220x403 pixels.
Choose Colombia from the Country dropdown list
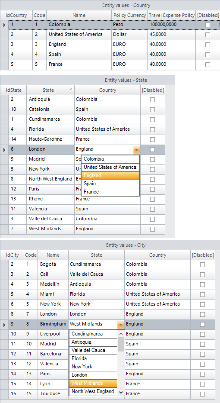coord(110,159)
